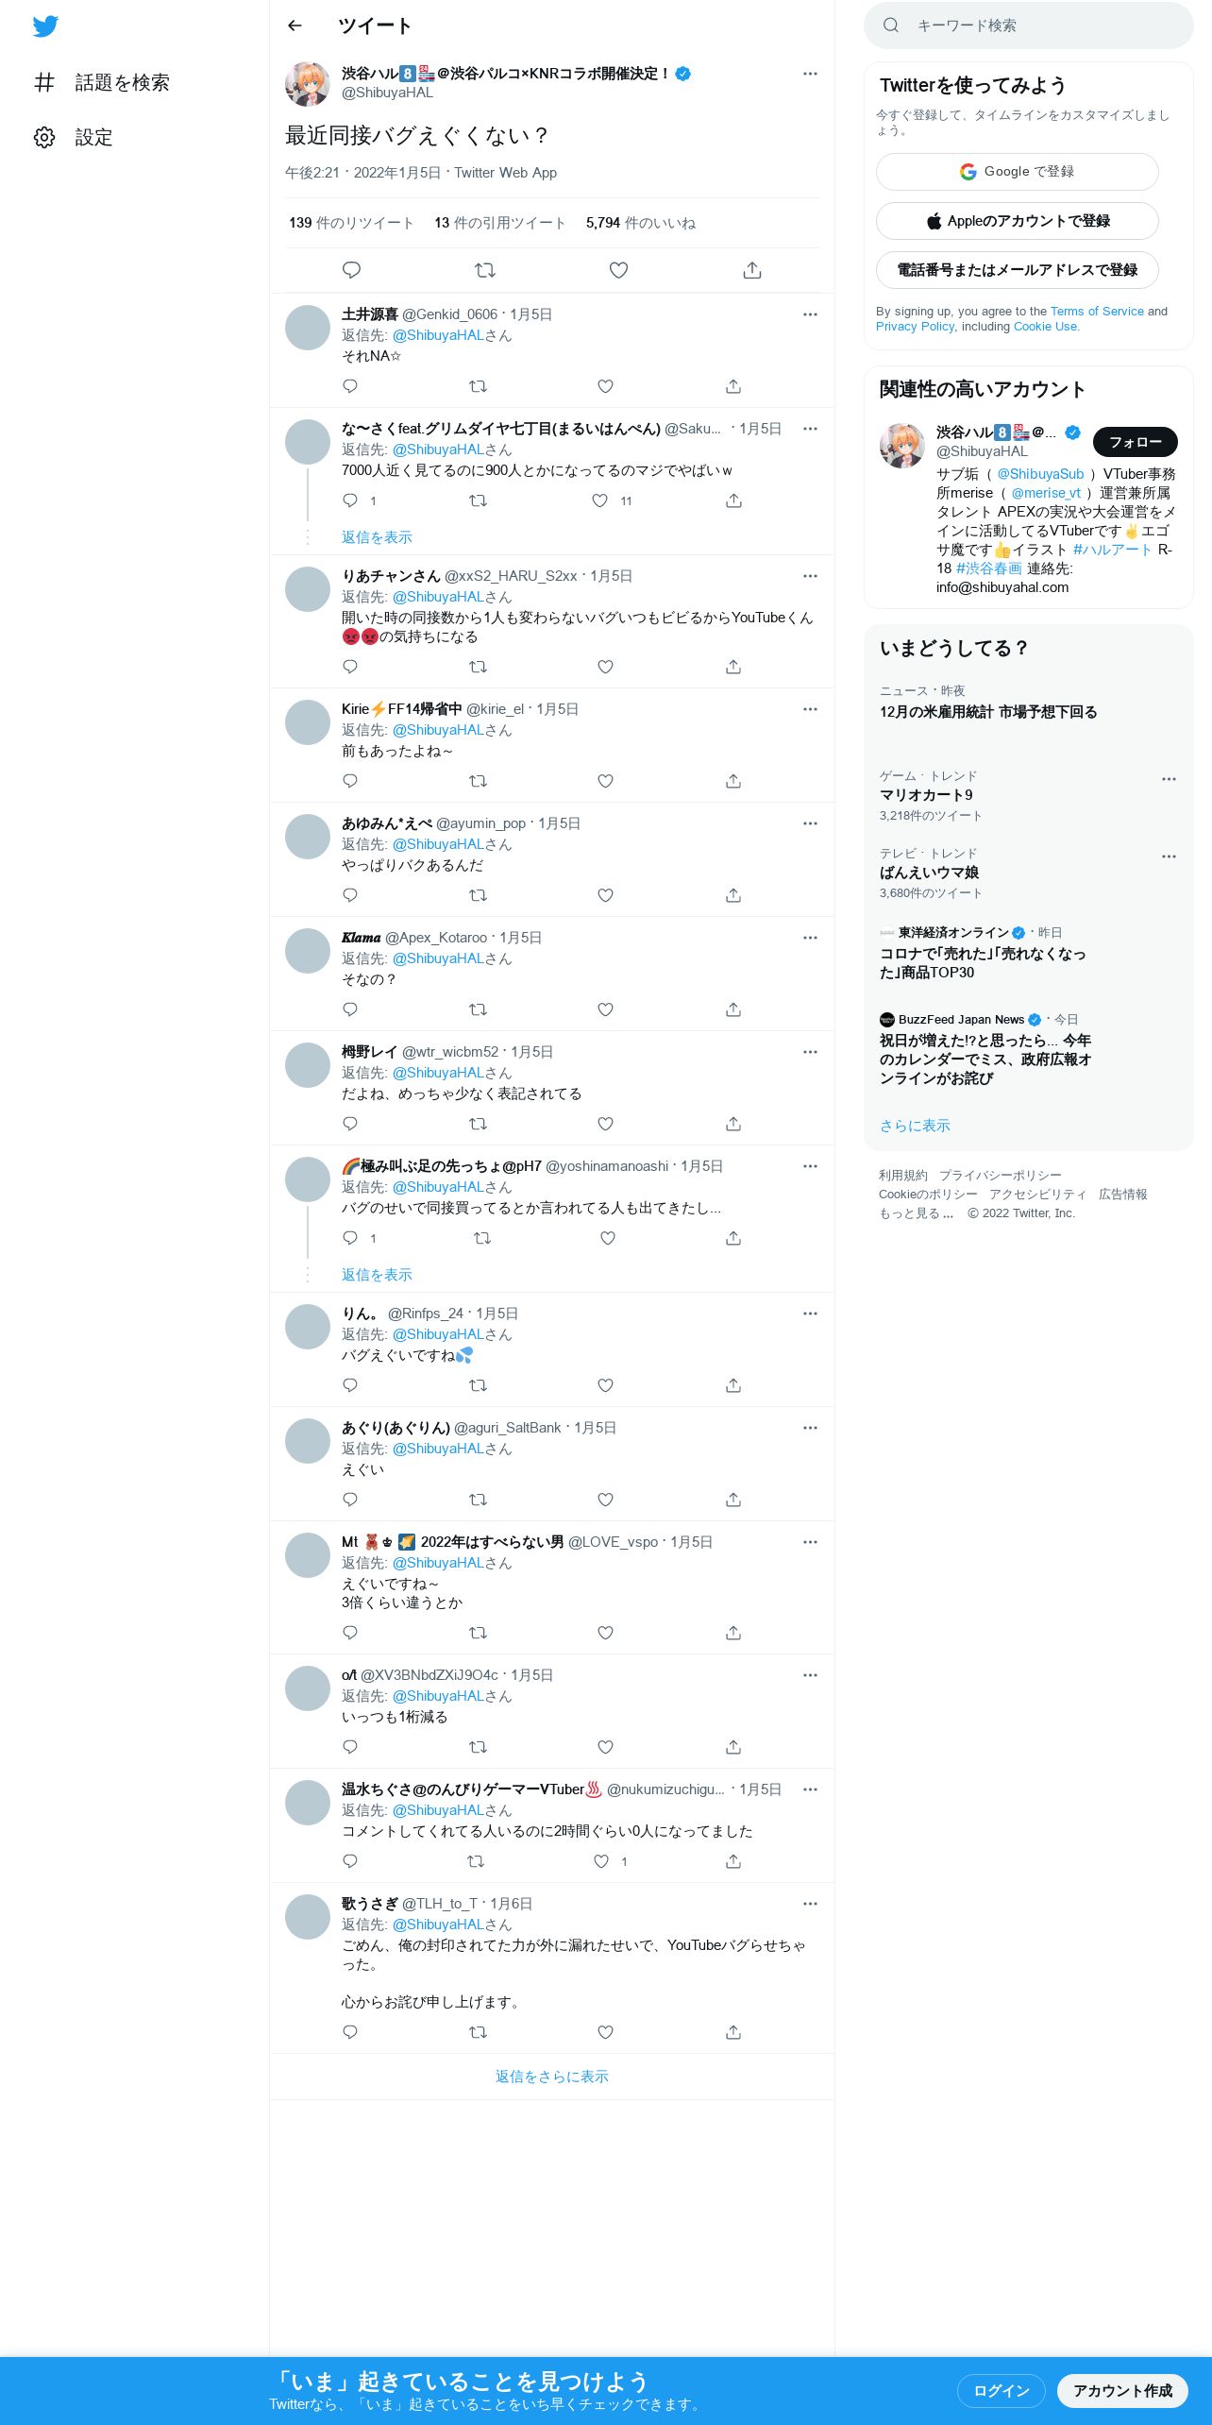Image resolution: width=1212 pixels, height=2425 pixels.
Task: Like 土井源喜's reply それNA
Action: click(x=606, y=386)
